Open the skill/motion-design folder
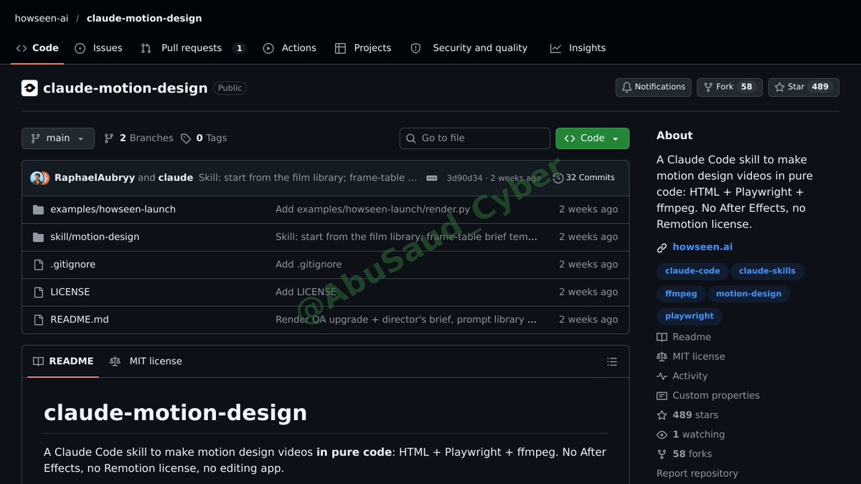Viewport: 861px width, 484px height. pos(95,237)
